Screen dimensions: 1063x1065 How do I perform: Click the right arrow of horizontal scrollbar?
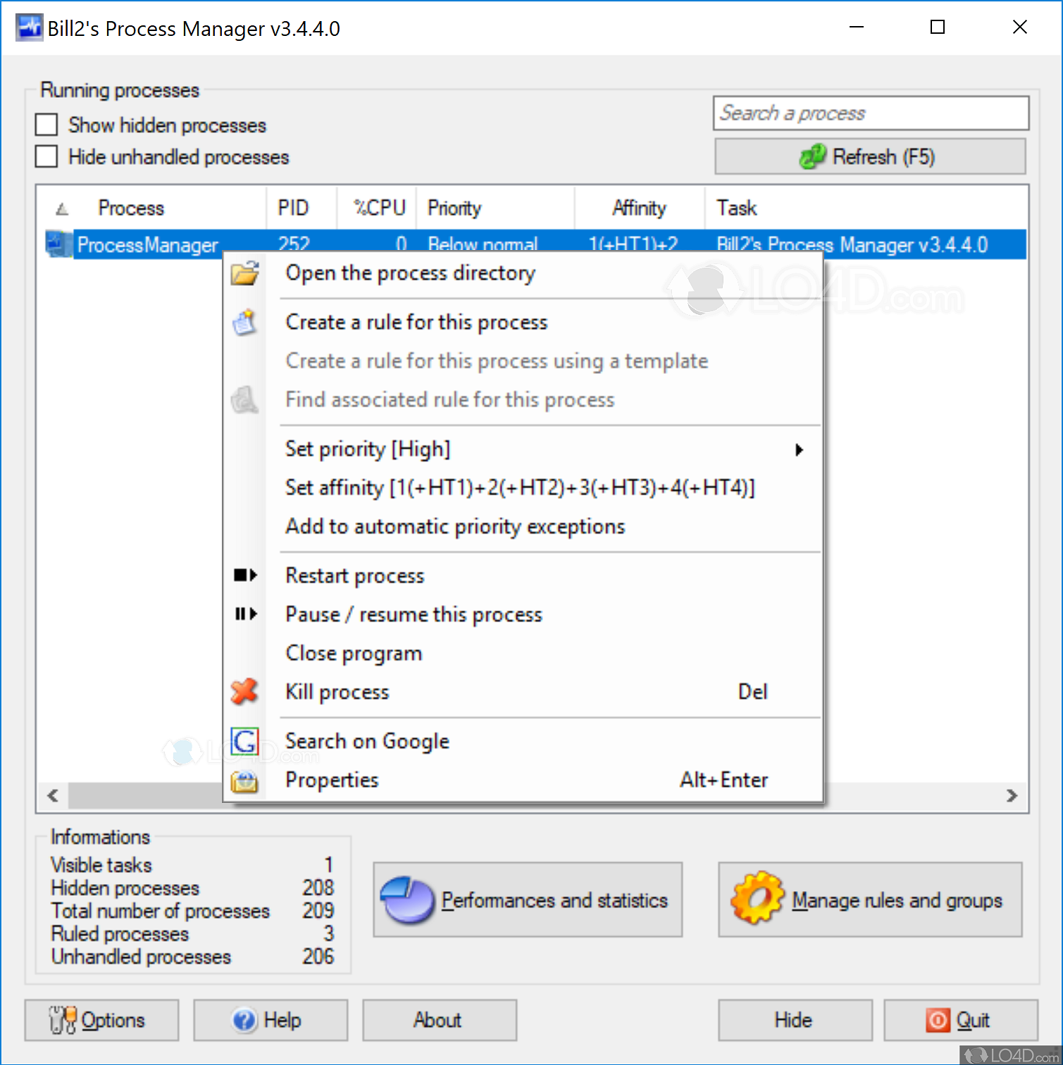(1012, 796)
